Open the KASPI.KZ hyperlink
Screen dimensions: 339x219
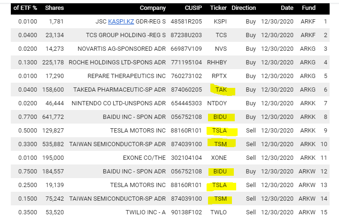point(121,22)
